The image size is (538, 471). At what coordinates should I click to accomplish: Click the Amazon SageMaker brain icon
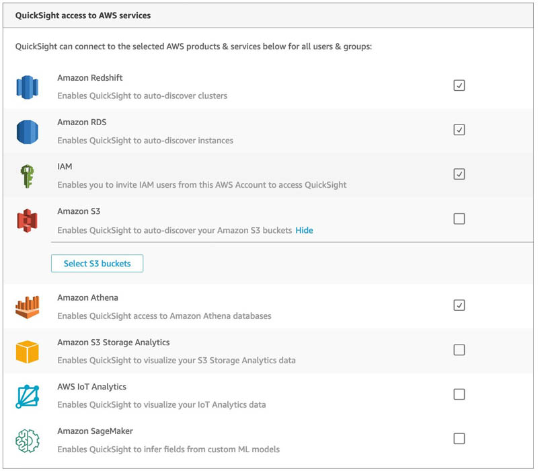coord(28,441)
